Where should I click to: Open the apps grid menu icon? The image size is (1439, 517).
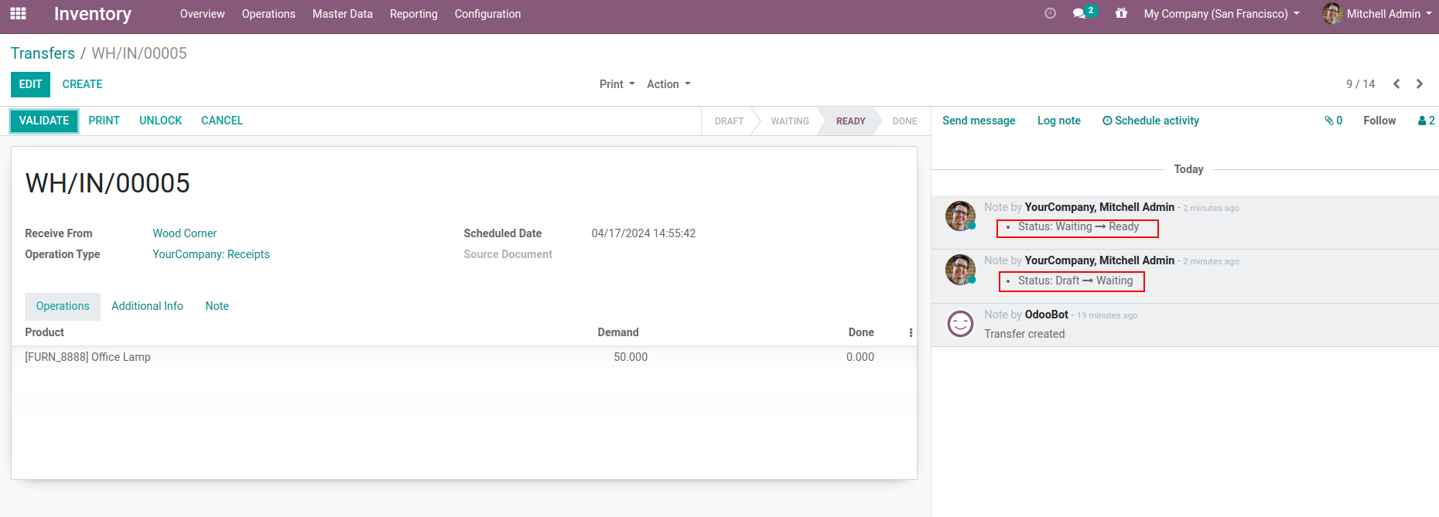coord(18,14)
